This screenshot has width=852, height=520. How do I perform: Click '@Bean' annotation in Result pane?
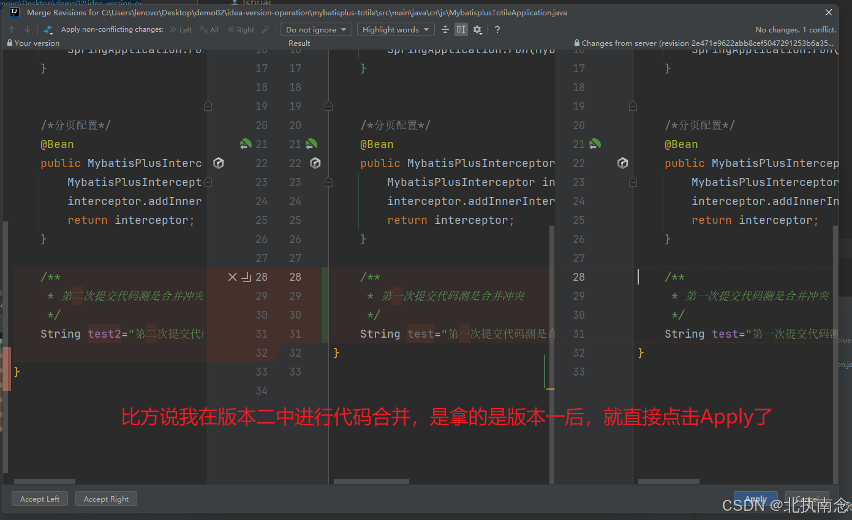[x=377, y=144]
